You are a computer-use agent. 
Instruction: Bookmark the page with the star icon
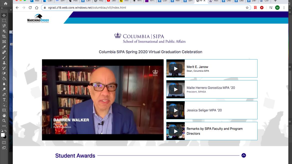[x=247, y=7]
